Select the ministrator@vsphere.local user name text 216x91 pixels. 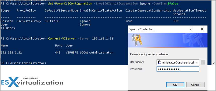coord(178,62)
